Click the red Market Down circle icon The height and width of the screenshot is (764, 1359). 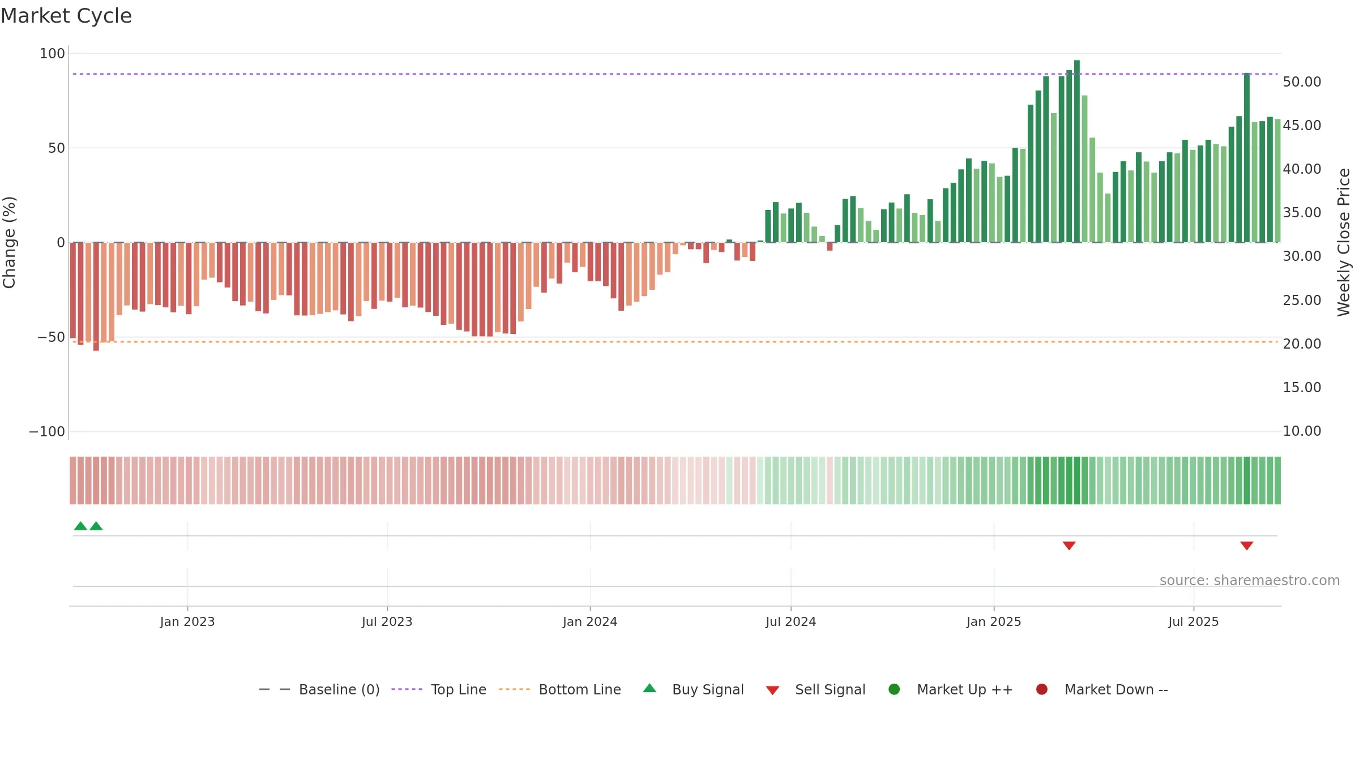tap(1042, 689)
